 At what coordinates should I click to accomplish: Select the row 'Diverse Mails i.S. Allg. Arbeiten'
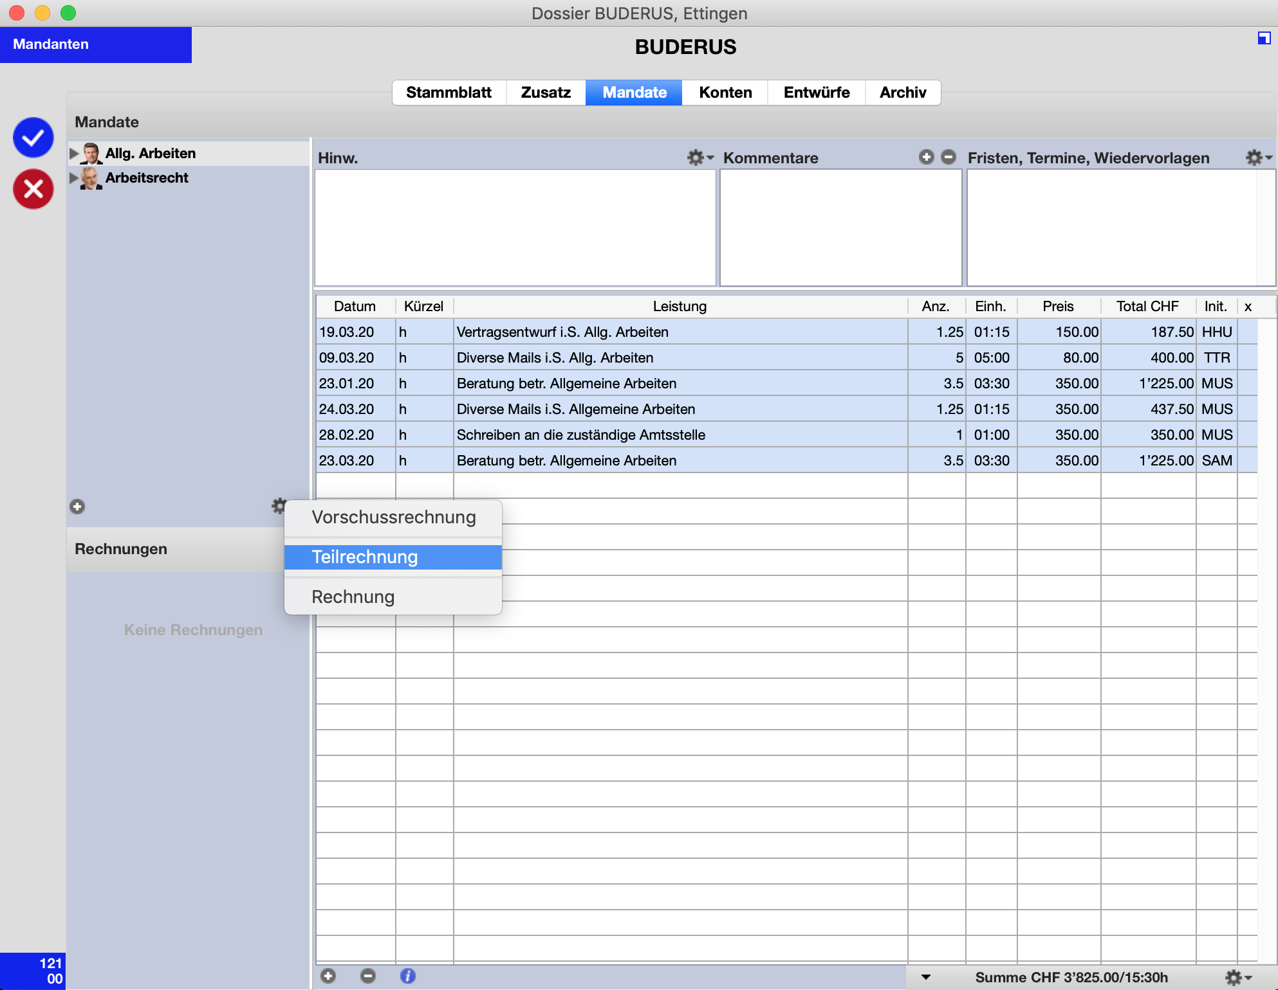786,357
